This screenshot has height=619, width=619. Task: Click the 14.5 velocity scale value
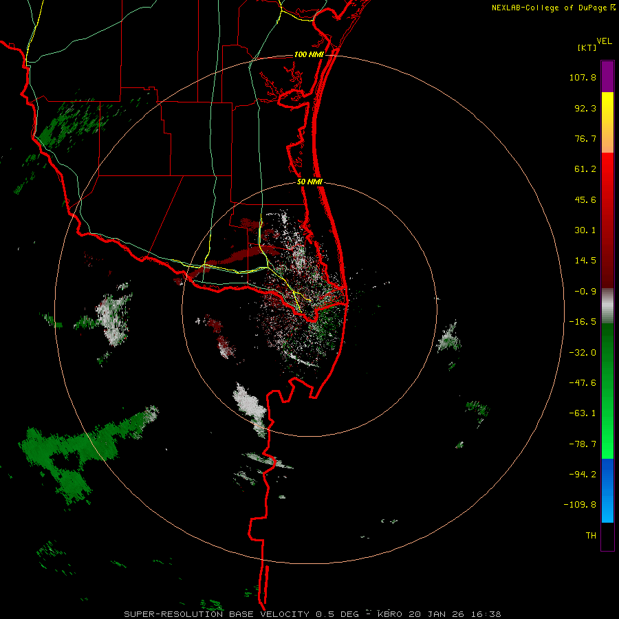585,261
